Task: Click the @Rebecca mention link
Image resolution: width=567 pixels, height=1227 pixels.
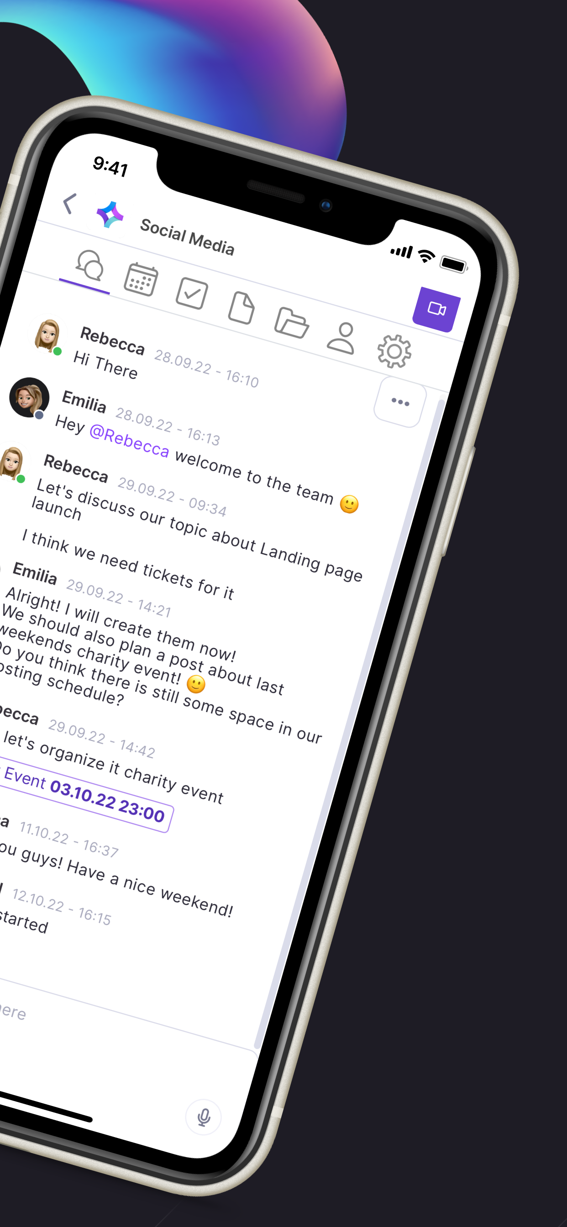Action: click(129, 441)
